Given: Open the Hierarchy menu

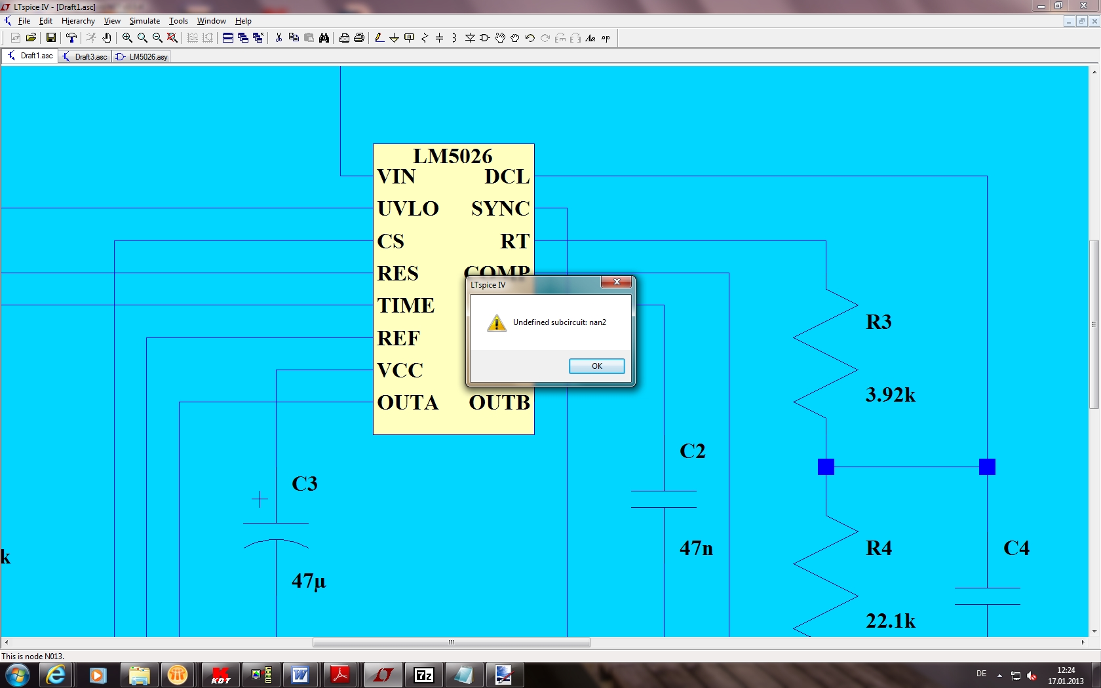Looking at the screenshot, I should 78,21.
